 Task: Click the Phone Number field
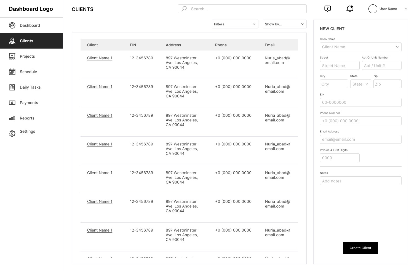click(x=360, y=121)
